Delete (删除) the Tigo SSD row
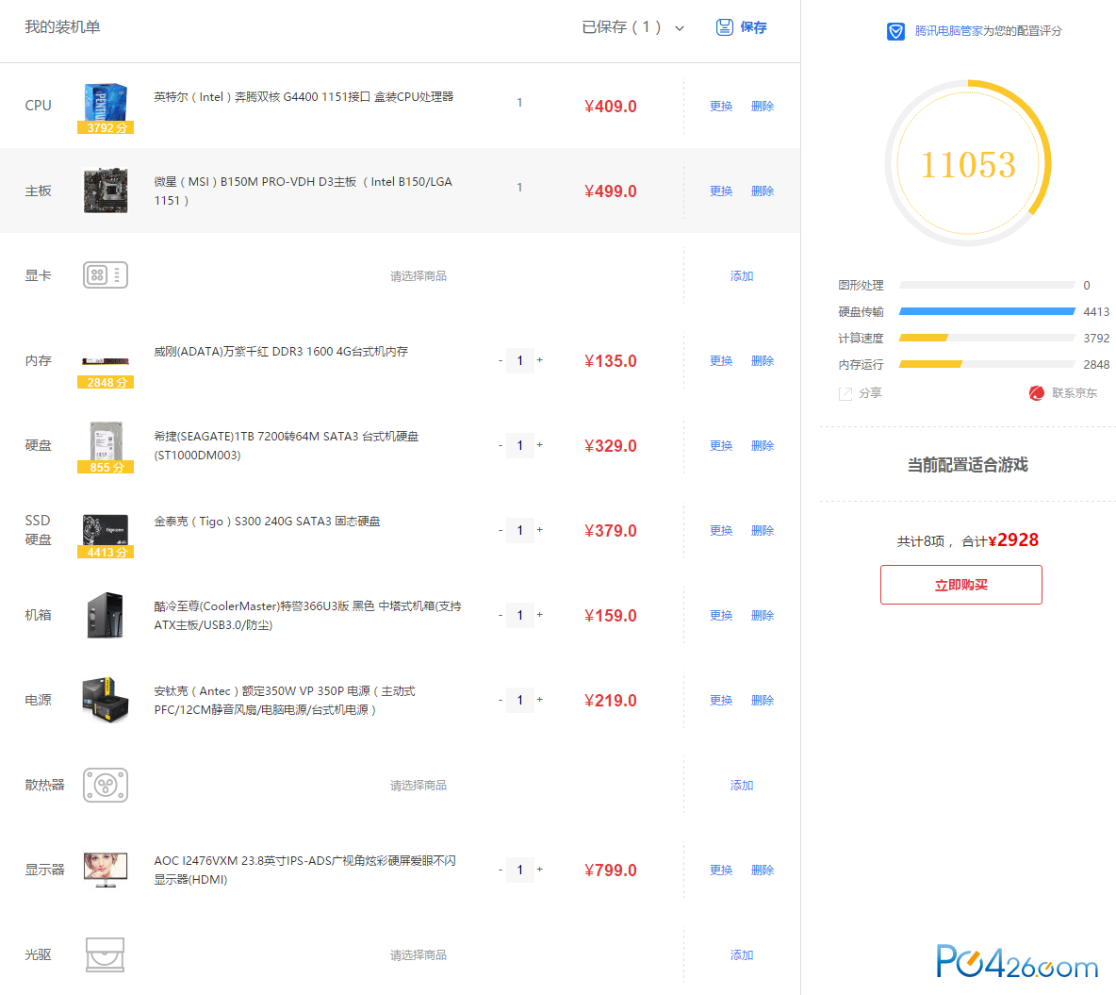The width and height of the screenshot is (1116, 995). (763, 530)
